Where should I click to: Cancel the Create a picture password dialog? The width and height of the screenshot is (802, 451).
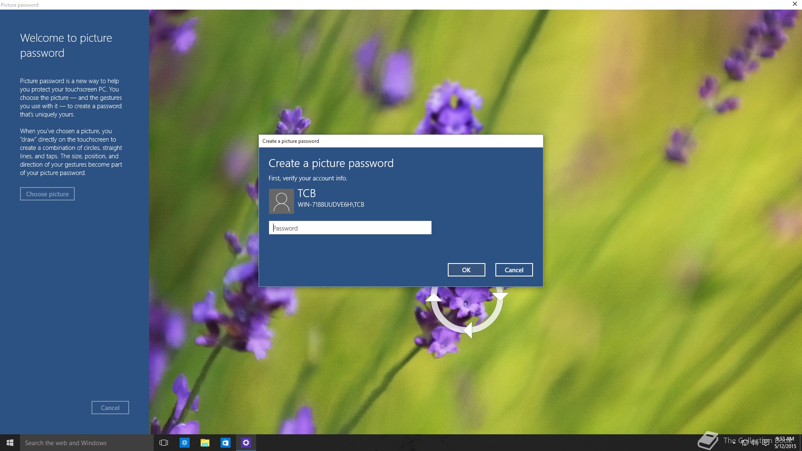click(514, 270)
